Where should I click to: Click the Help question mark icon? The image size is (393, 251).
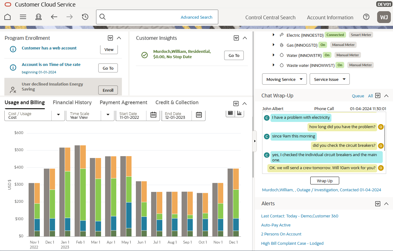point(366,17)
